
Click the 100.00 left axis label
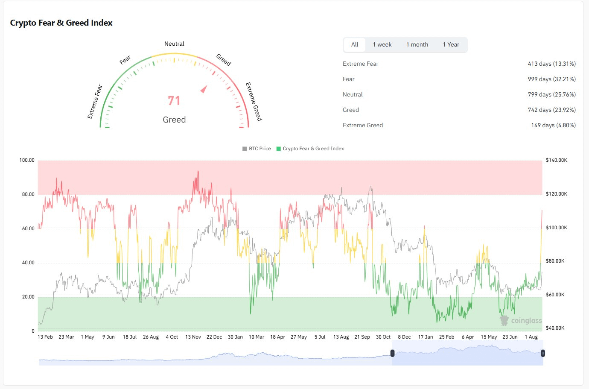coord(27,160)
